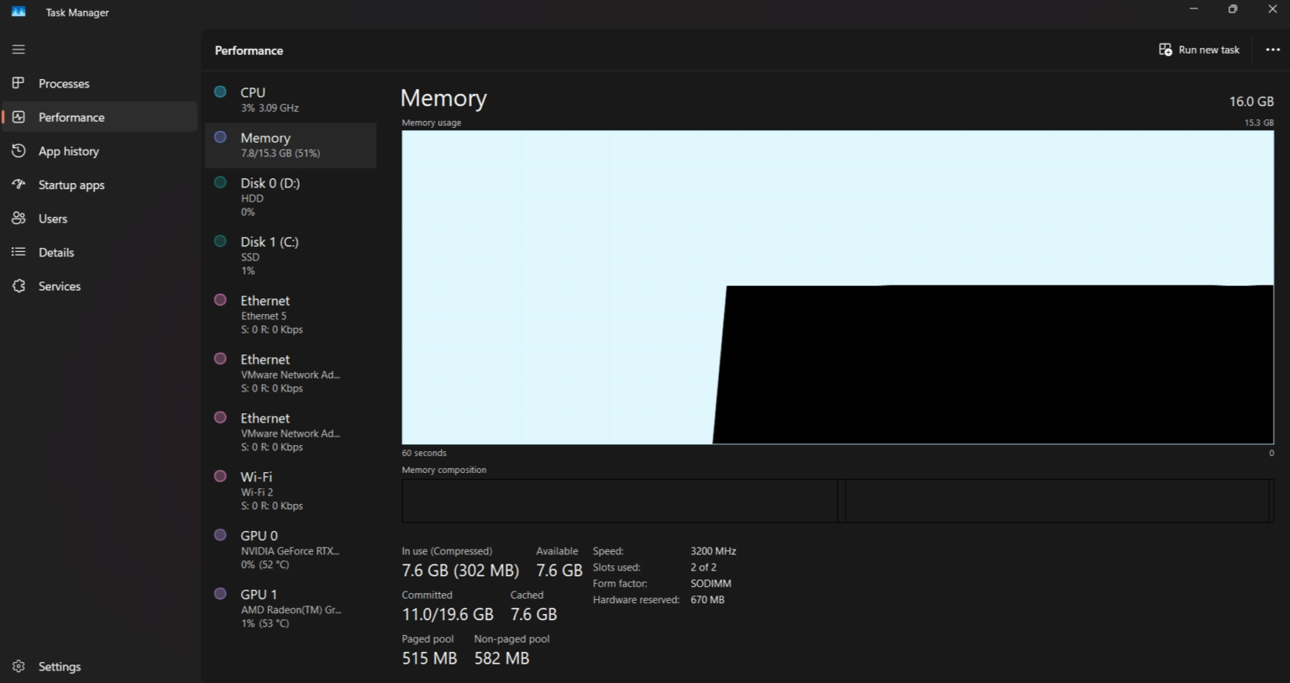Select the GPU 1 AMD Radeon entry
The width and height of the screenshot is (1290, 683).
pyautogui.click(x=290, y=607)
